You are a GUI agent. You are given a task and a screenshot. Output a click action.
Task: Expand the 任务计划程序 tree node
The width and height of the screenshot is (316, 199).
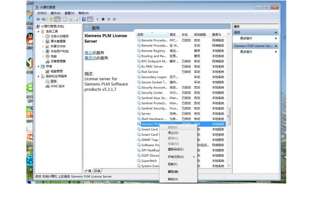(x=43, y=36)
